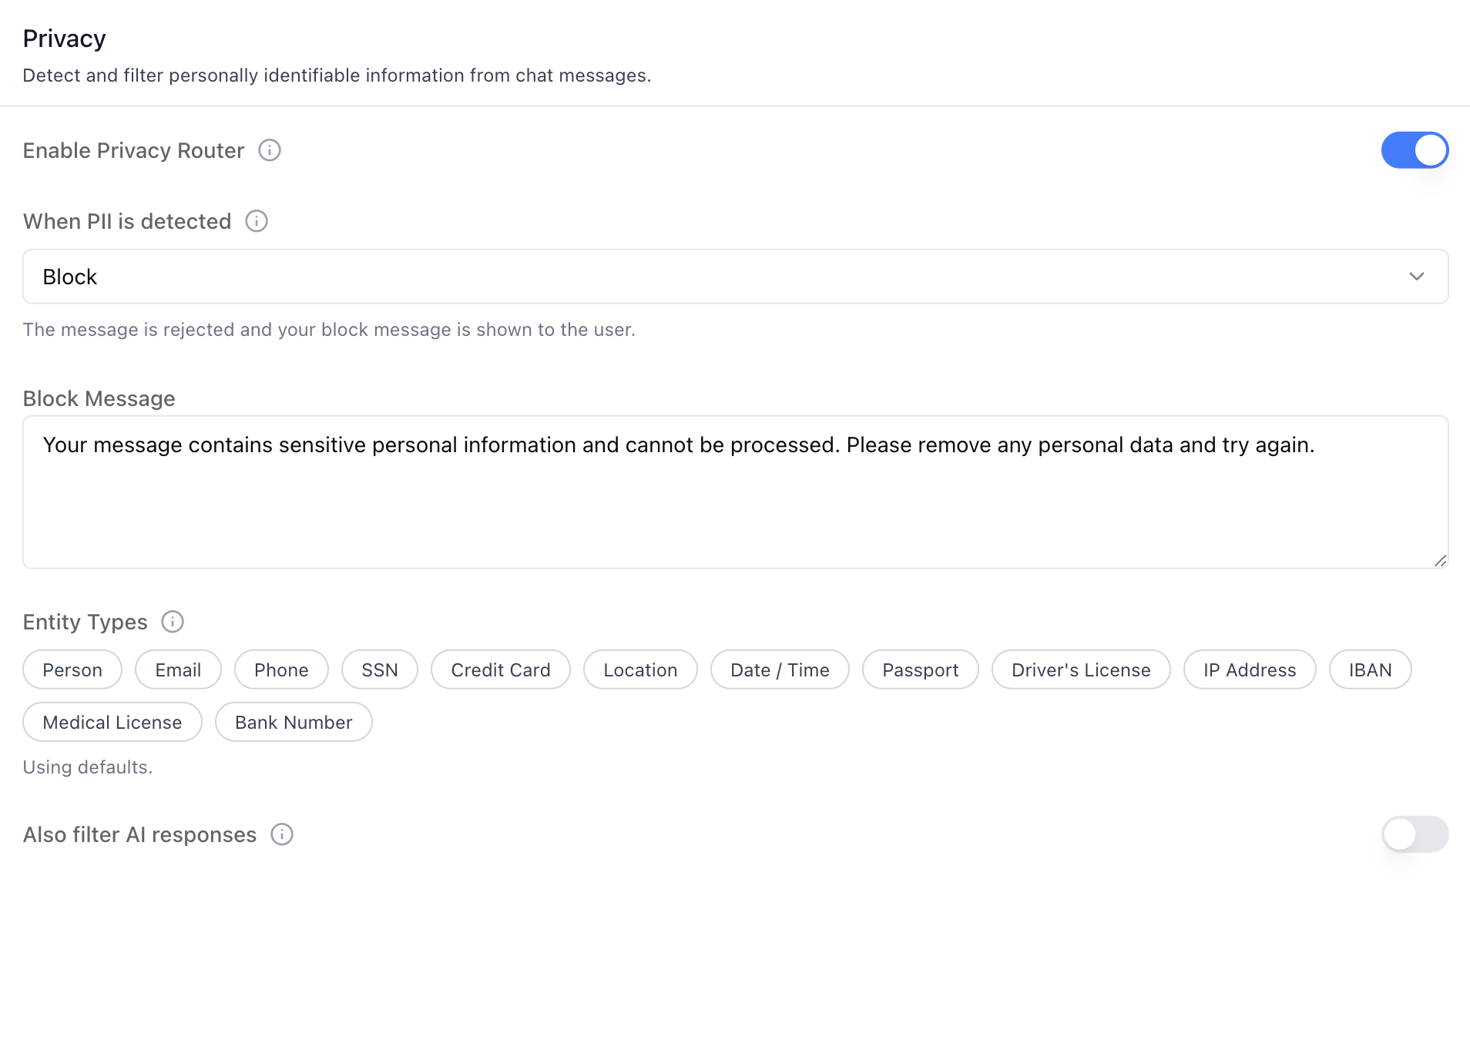Viewport: 1470px width, 1057px height.
Task: Edit the Block Message text area
Action: point(736,492)
